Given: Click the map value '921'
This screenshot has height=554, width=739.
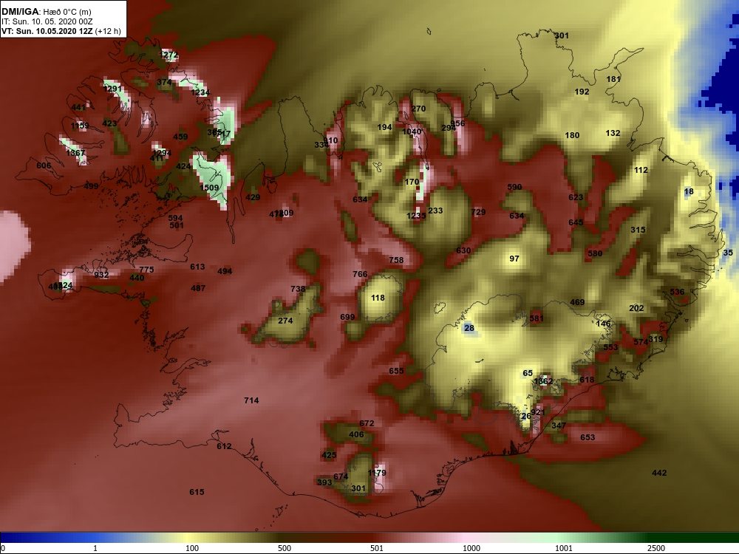Looking at the screenshot, I should (x=538, y=412).
